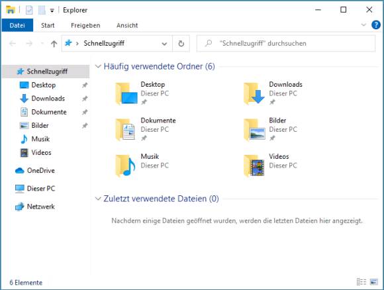Click the Zuletzt verwendete Dateien (0) heading

click(x=161, y=199)
